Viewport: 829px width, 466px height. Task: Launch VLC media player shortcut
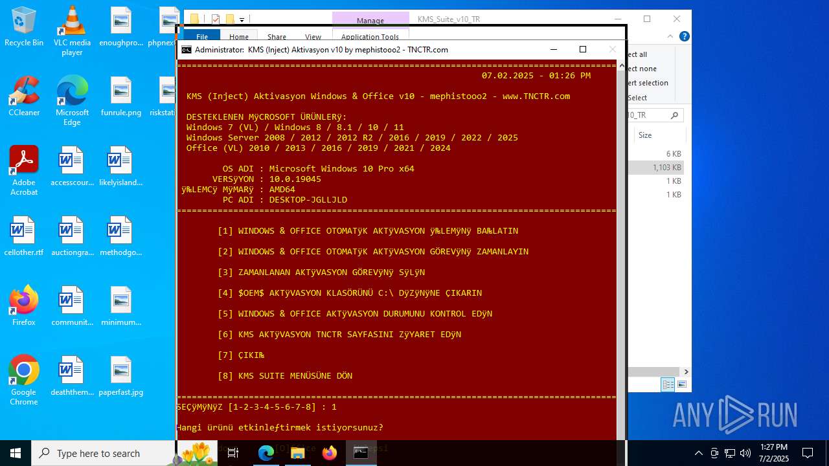(x=72, y=31)
